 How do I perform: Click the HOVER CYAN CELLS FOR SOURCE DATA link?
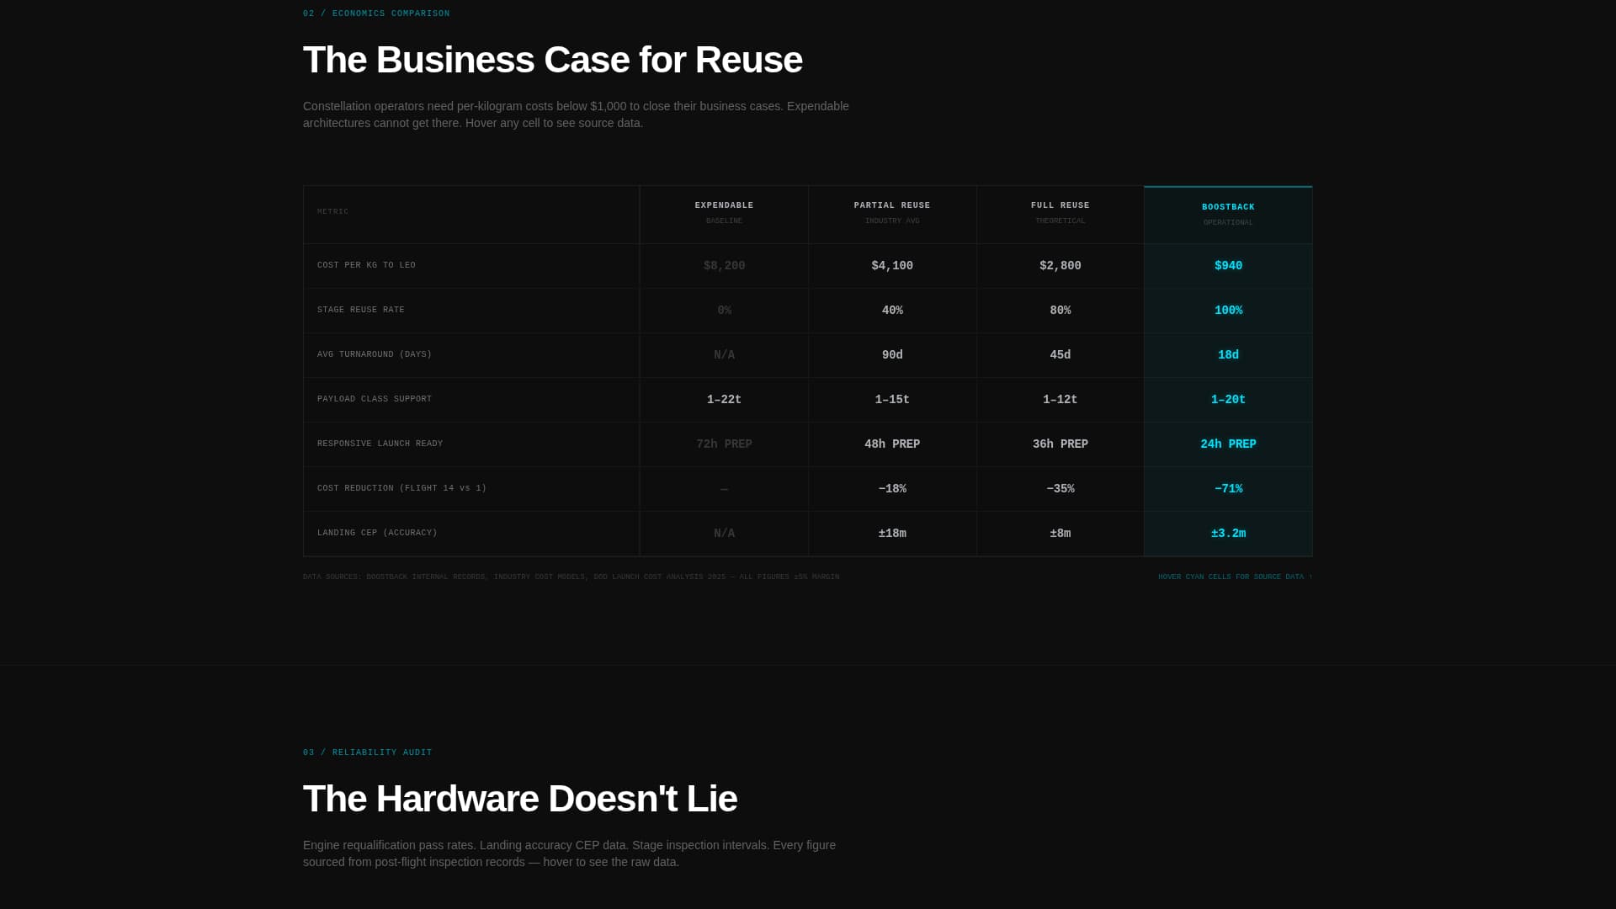1234,577
